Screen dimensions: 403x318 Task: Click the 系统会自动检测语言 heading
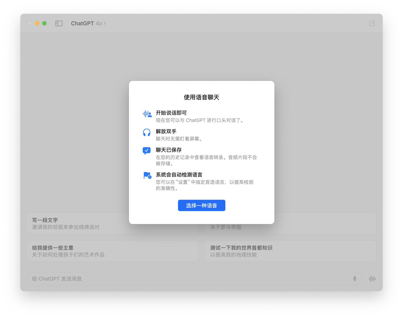click(x=179, y=175)
